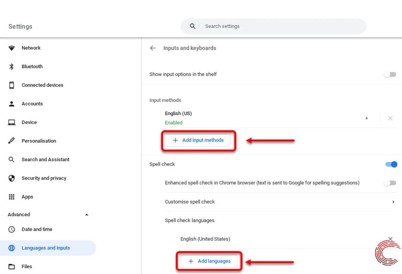
Task: Click the Personalisation brush icon
Action: [12, 141]
